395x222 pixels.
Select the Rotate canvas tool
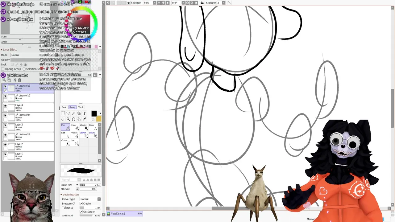(73, 119)
